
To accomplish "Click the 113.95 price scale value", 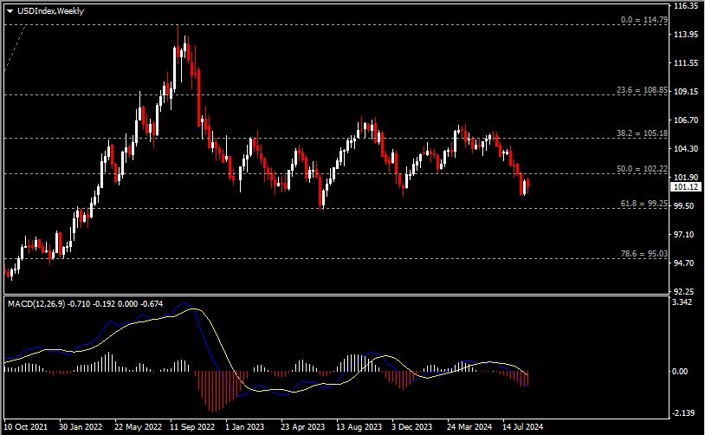I will click(686, 34).
